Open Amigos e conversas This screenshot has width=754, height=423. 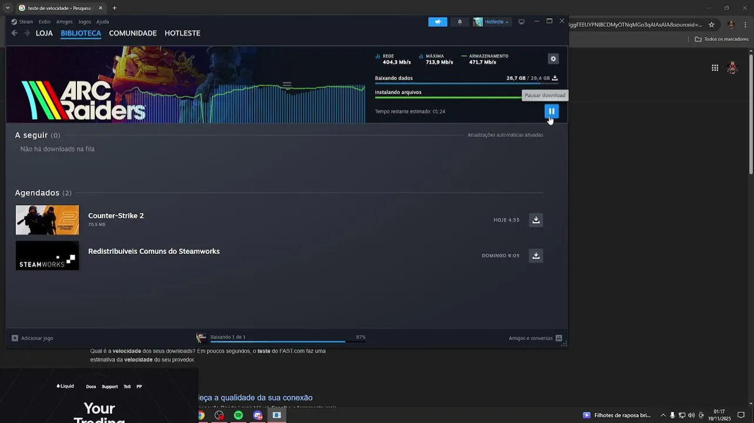click(x=535, y=338)
